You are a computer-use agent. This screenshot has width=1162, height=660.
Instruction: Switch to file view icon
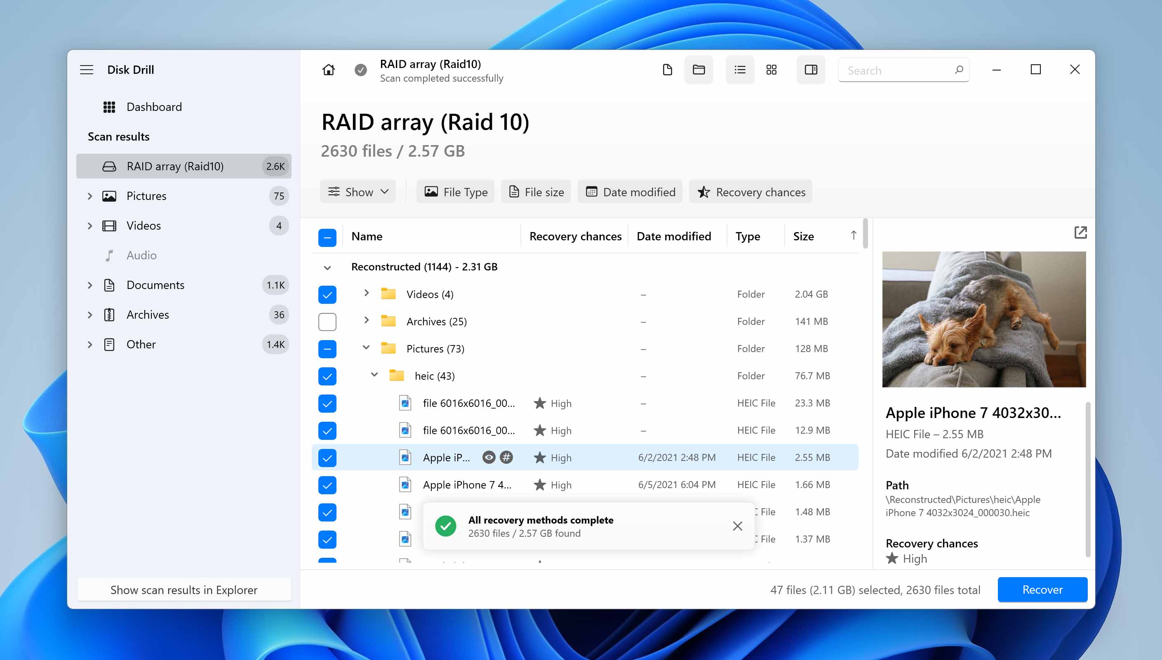click(667, 70)
